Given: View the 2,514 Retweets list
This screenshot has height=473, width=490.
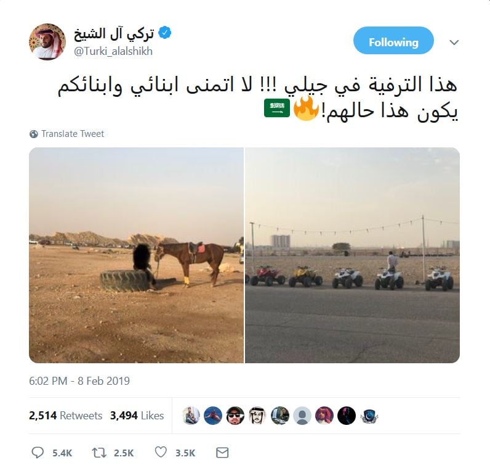Looking at the screenshot, I should (x=66, y=416).
